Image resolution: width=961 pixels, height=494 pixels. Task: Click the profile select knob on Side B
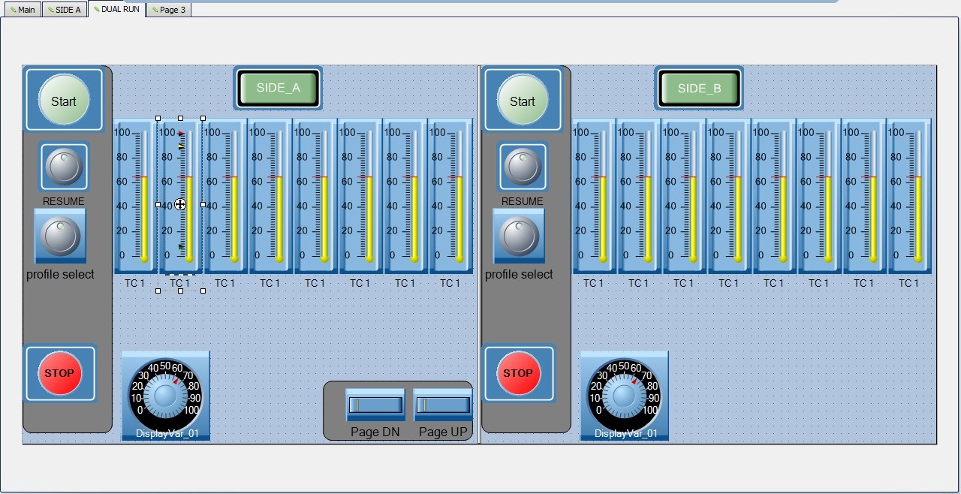[519, 236]
